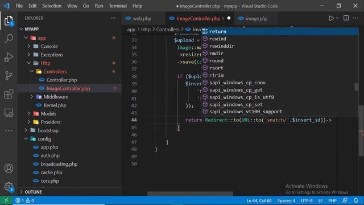The width and height of the screenshot is (364, 205).
Task: Switch to the image.php tab
Action: pyautogui.click(x=256, y=18)
